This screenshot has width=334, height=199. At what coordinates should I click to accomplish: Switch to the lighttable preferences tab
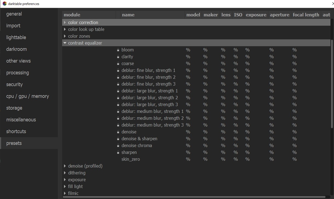(29, 37)
